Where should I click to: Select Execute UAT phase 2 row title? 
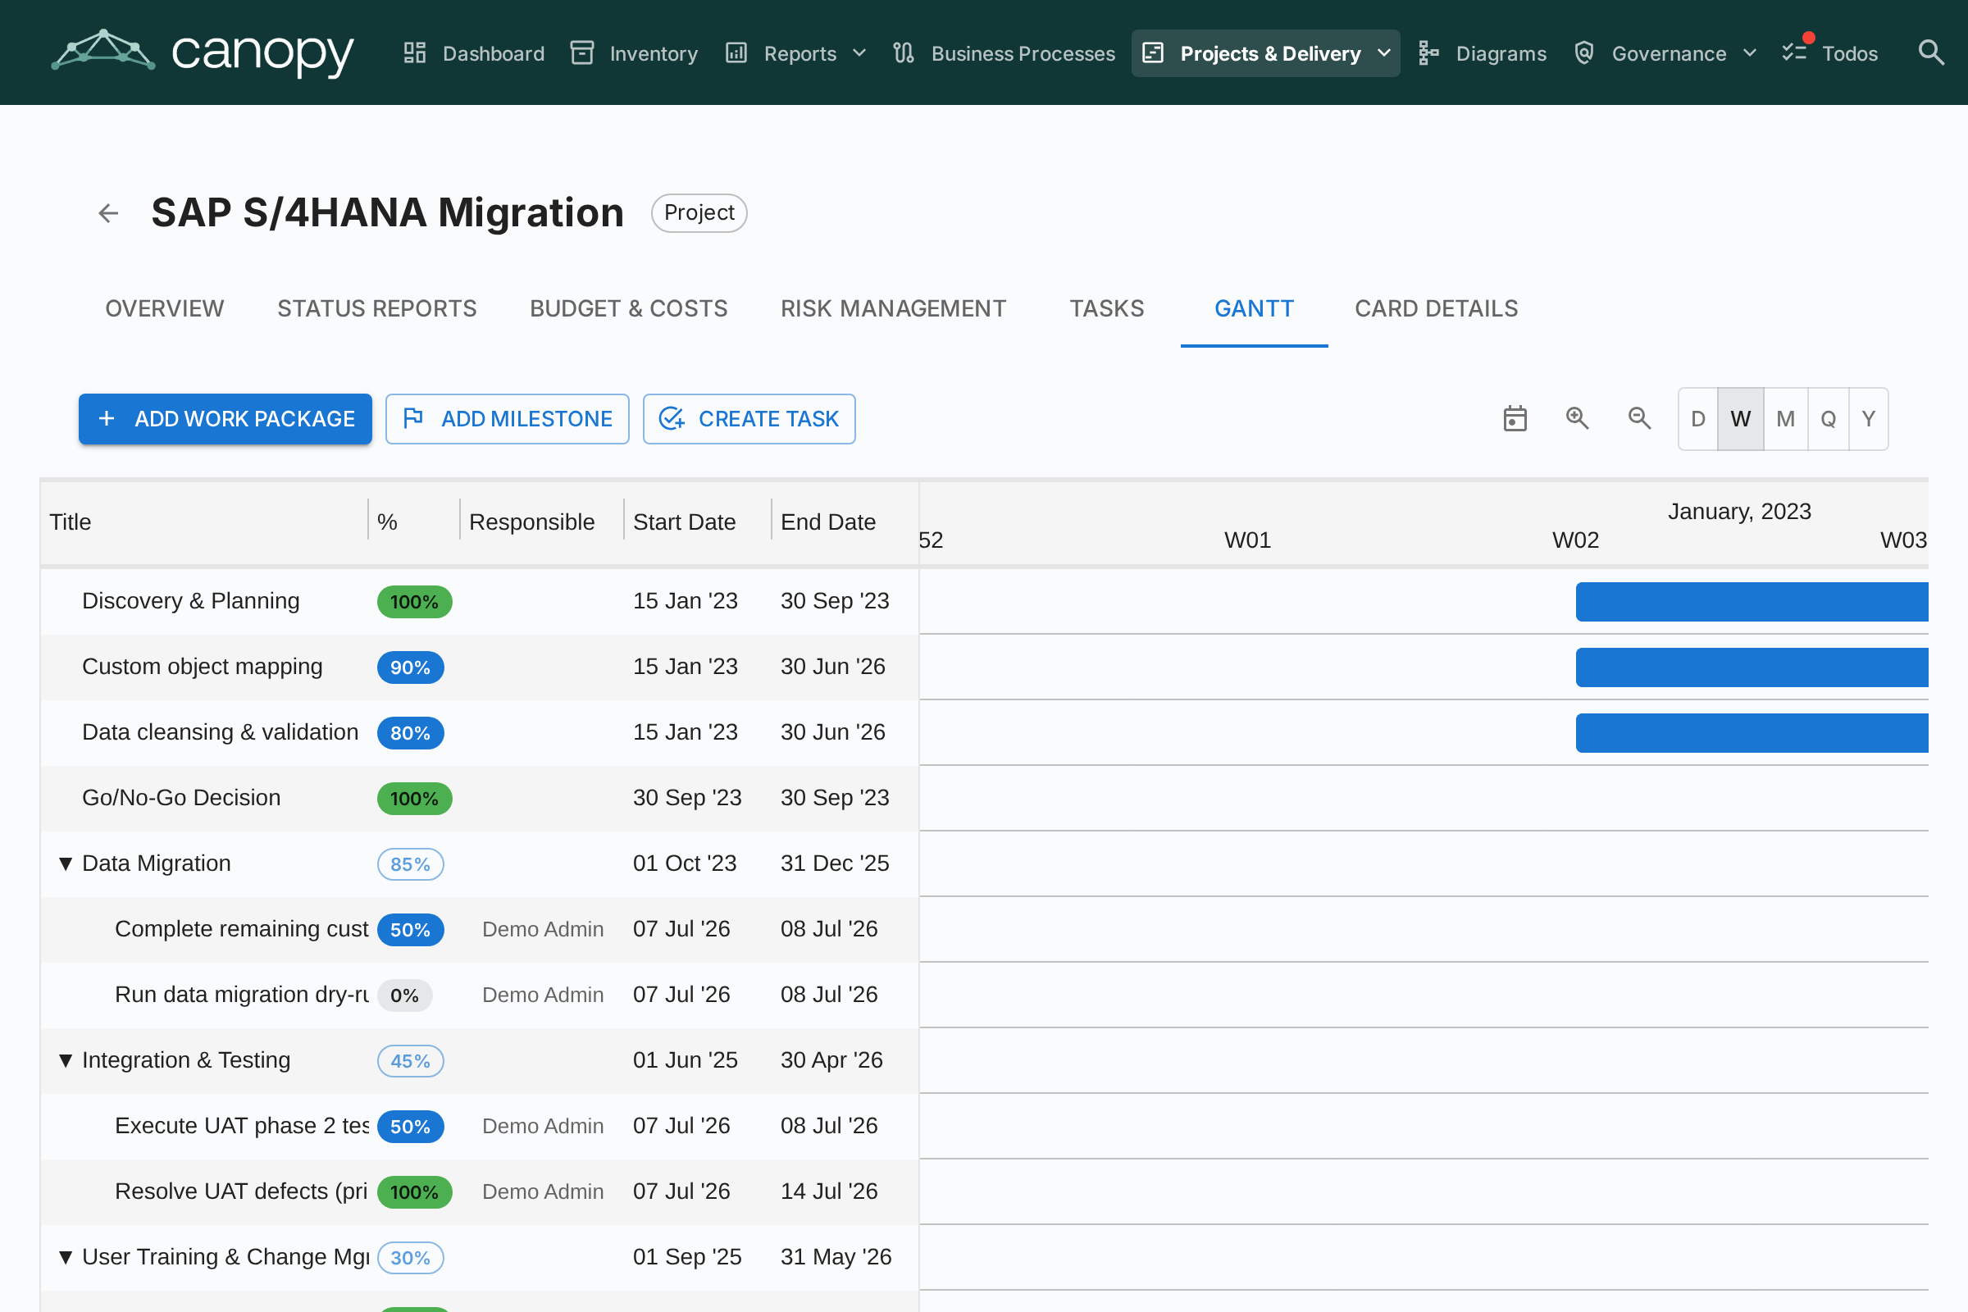[x=243, y=1126]
